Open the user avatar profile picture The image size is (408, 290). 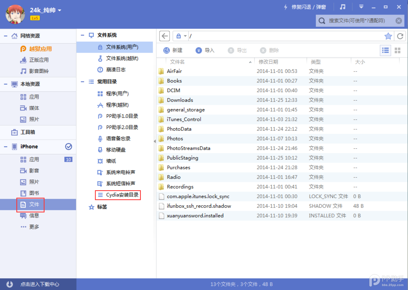coord(15,14)
